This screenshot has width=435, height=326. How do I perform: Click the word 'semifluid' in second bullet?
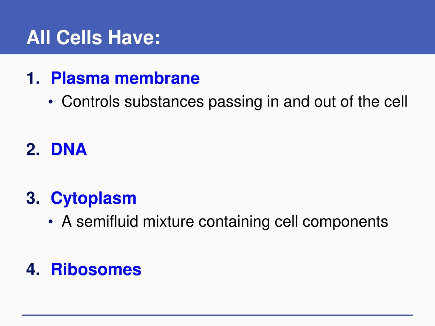tap(107, 222)
